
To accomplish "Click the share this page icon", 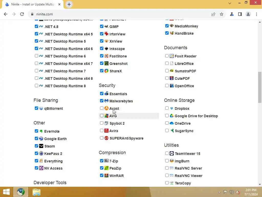I will click(x=213, y=14).
